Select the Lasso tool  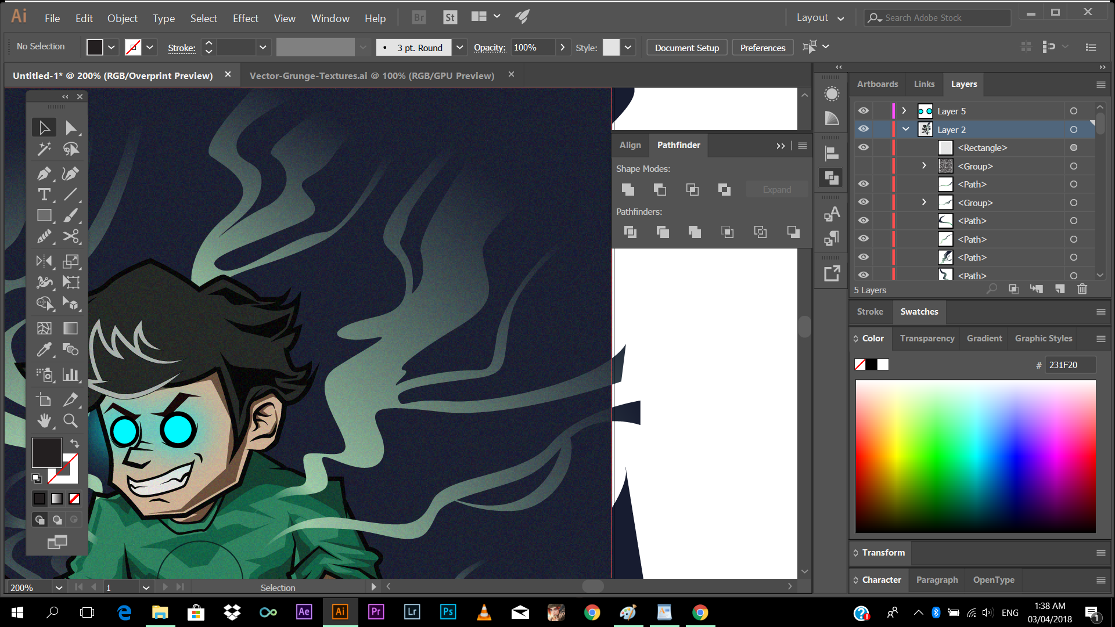pyautogui.click(x=71, y=149)
